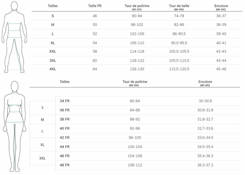
Task: Click the 115,5-120,5 waist measurement cell
Action: tap(179, 69)
